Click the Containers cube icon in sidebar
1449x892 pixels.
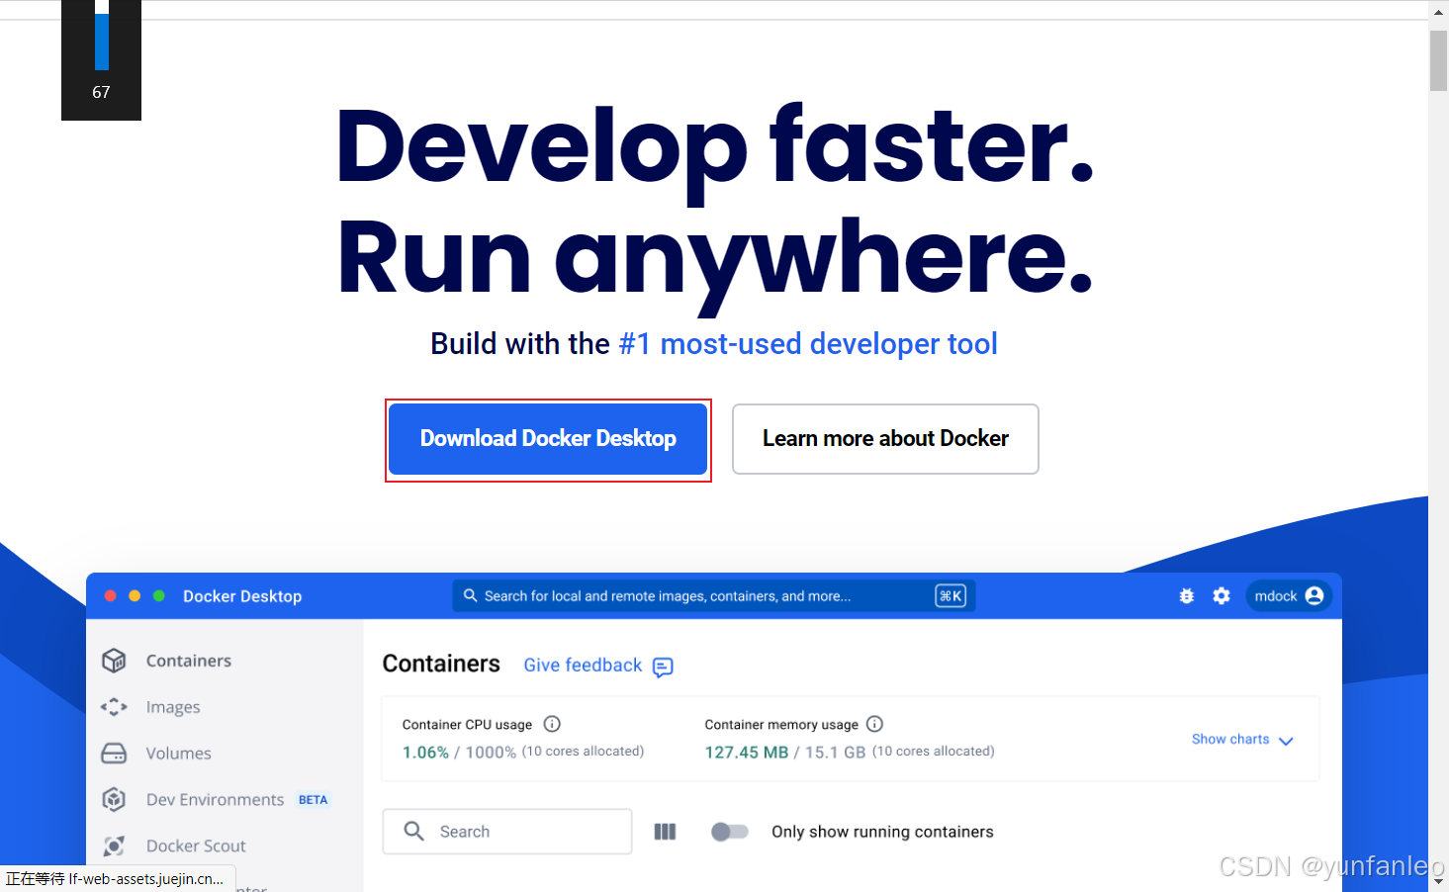tap(114, 661)
